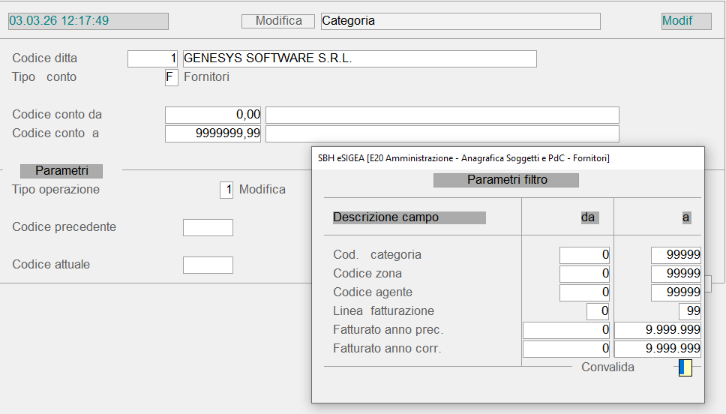
Task: Click the Tipo conto field containing F
Action: click(171, 77)
